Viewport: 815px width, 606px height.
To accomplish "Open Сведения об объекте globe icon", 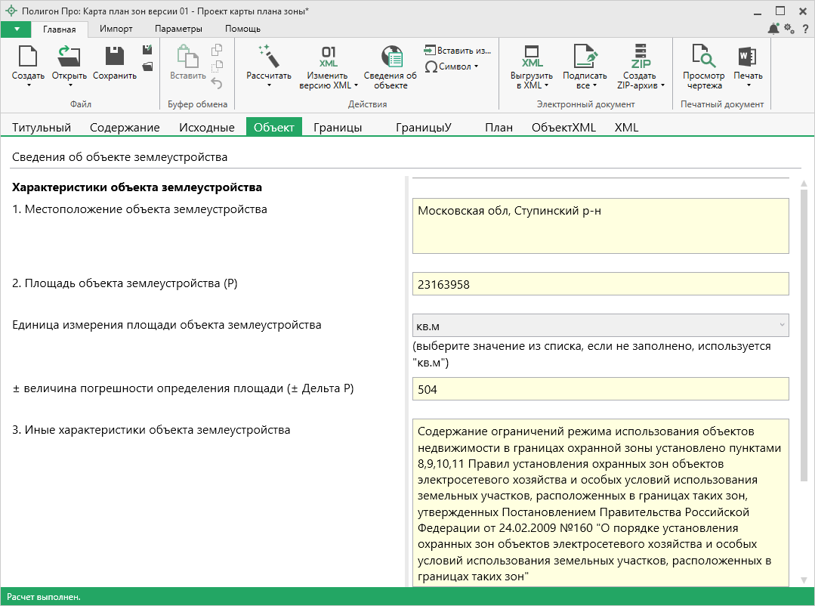I will pyautogui.click(x=390, y=57).
